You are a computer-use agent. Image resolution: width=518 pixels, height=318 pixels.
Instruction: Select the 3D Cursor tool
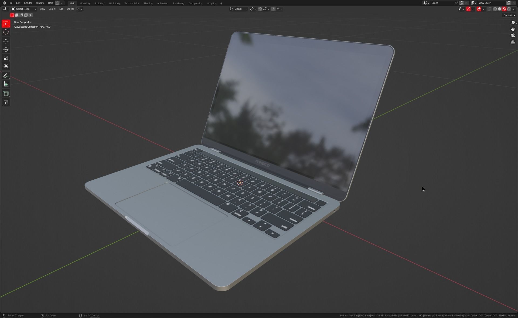6,32
